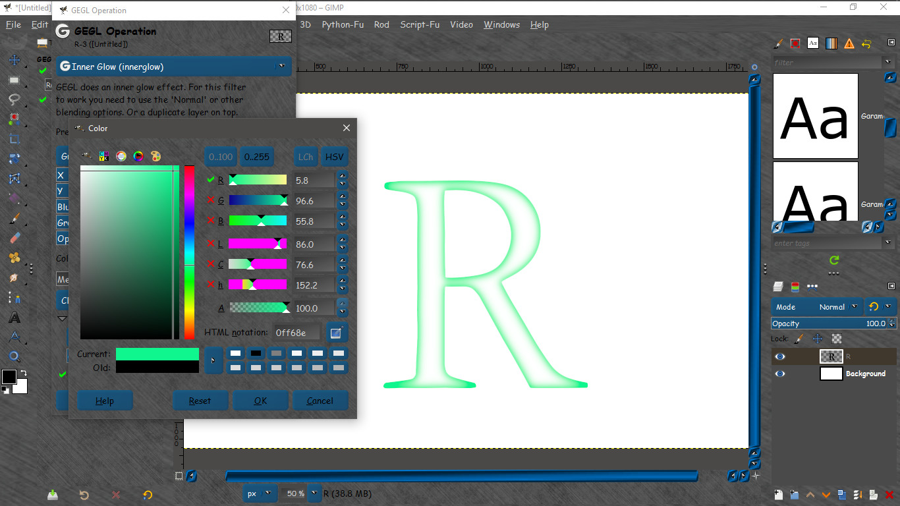Switch to the Watercolor color selector
This screenshot has height=506, width=900.
pos(121,156)
